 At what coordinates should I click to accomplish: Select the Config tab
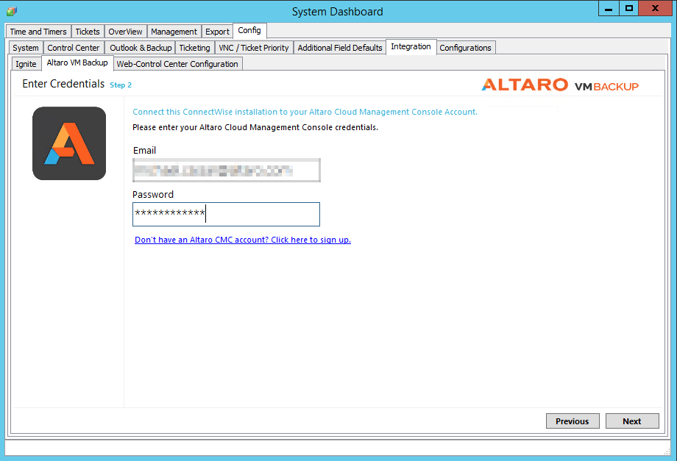point(249,30)
